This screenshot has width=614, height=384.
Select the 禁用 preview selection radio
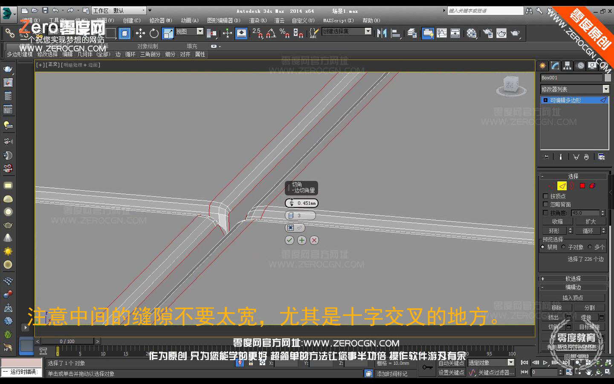(x=543, y=247)
